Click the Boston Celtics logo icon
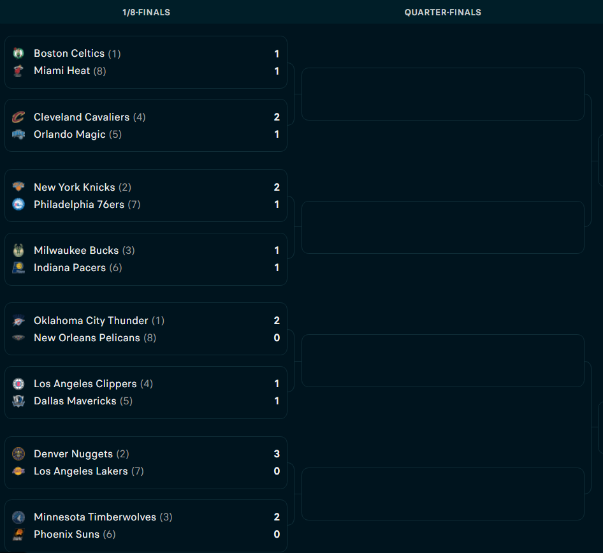This screenshot has width=603, height=553. [x=18, y=53]
